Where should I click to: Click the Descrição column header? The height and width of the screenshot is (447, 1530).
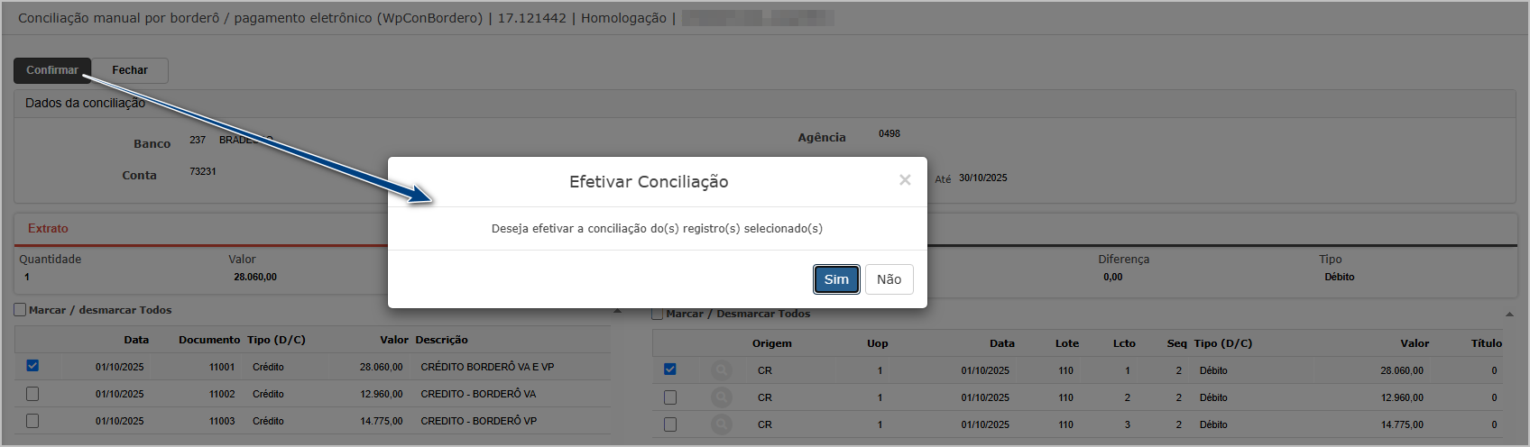pos(441,340)
